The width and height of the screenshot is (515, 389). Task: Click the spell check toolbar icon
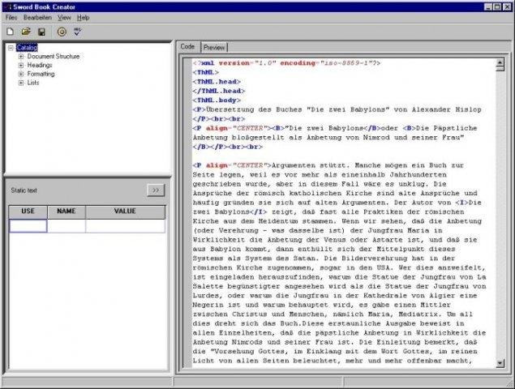[78, 32]
